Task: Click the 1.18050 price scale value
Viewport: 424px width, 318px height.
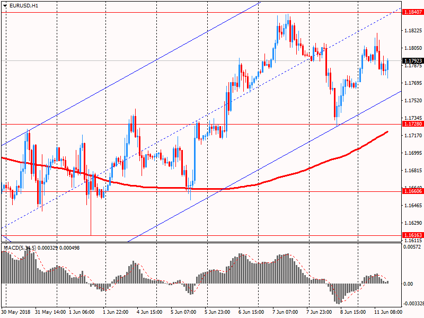Action: (413, 48)
